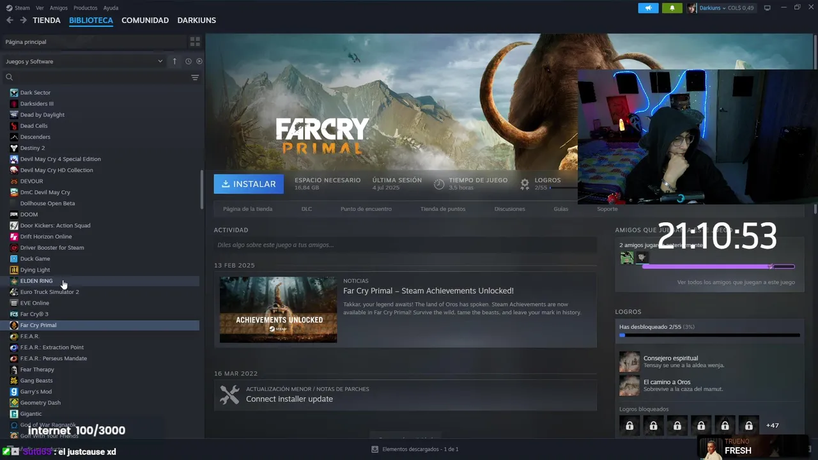Select the Dying Light game icon
818x460 pixels.
[x=14, y=270]
